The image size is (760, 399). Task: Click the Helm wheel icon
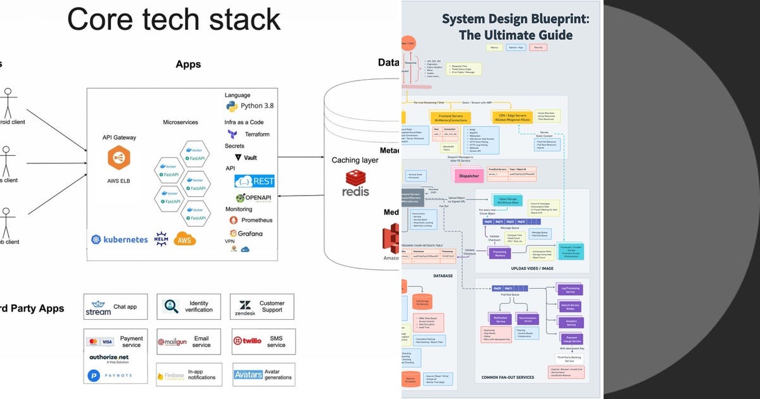pos(161,239)
